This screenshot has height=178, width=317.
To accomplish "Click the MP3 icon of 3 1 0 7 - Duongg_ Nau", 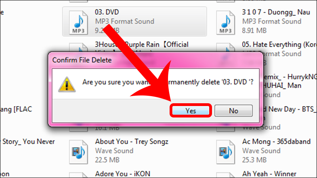I will pos(225,23).
